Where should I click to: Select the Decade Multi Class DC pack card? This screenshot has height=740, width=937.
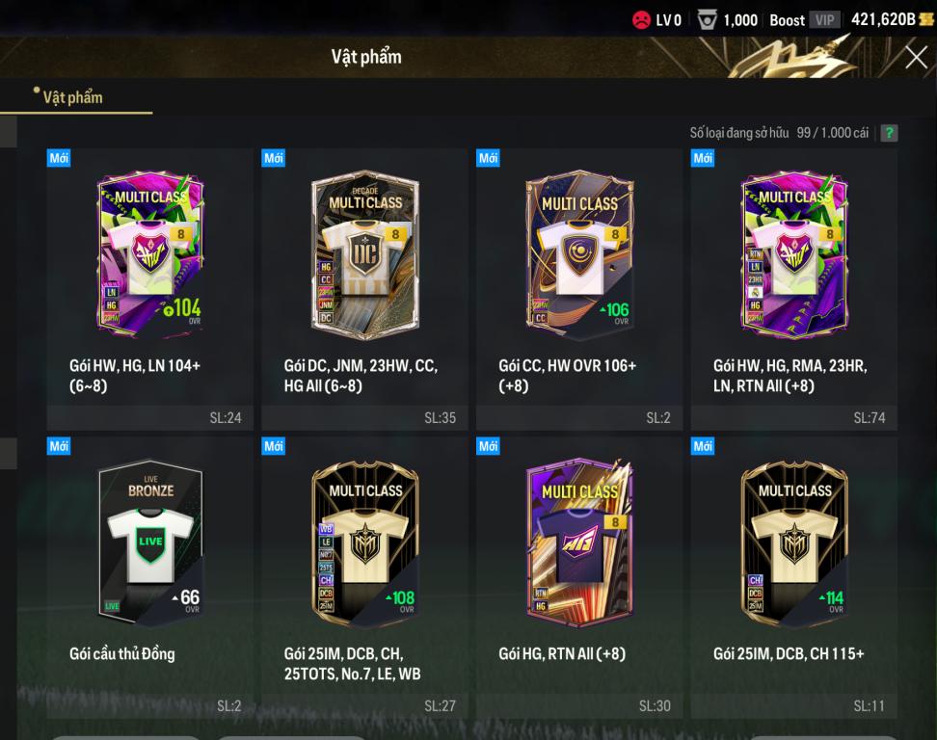pyautogui.click(x=364, y=290)
